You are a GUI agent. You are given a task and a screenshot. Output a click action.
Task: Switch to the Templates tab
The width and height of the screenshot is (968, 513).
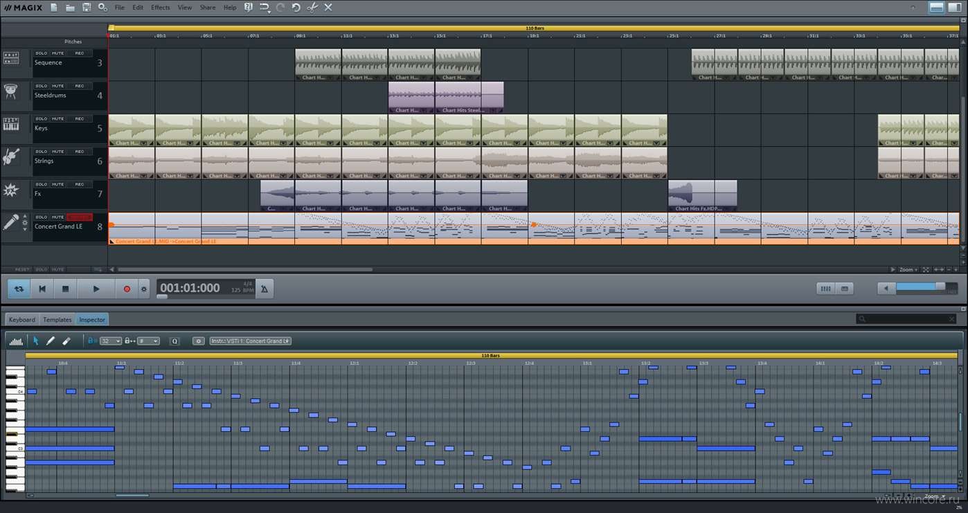pos(57,320)
